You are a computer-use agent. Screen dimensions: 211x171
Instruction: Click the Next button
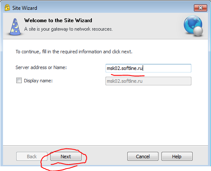coord(66,157)
